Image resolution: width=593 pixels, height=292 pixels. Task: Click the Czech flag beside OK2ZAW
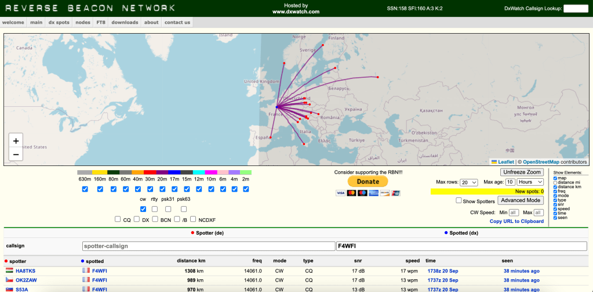(x=9, y=280)
